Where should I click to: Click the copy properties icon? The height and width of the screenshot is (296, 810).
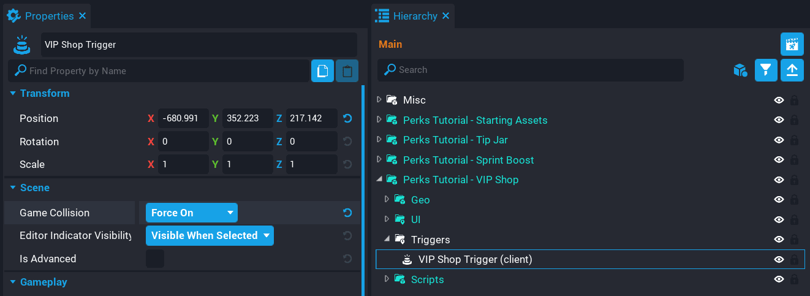click(322, 70)
